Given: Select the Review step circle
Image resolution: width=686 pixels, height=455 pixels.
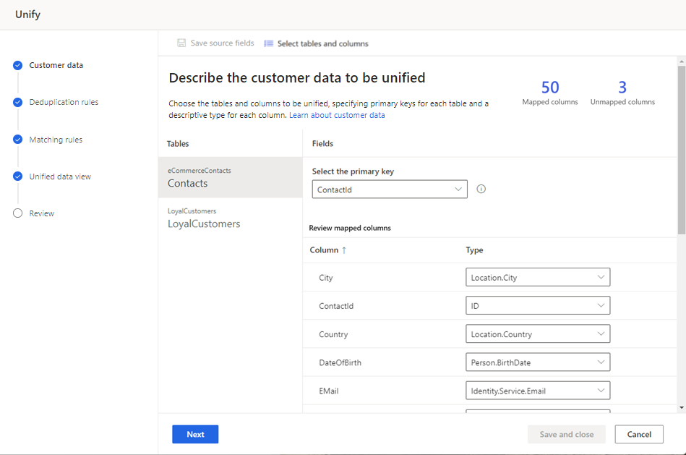Looking at the screenshot, I should (x=18, y=213).
